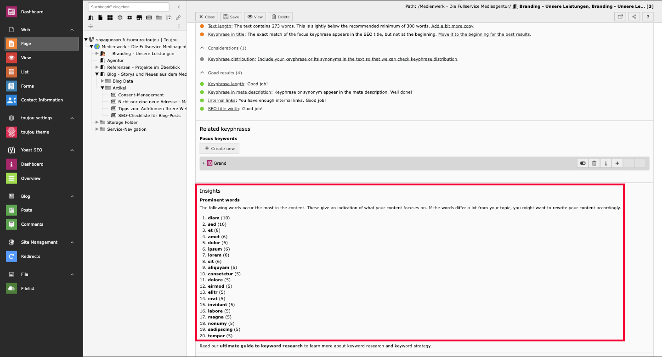Click the page tree search field
Screen dimensions: 662x357
(129, 7)
